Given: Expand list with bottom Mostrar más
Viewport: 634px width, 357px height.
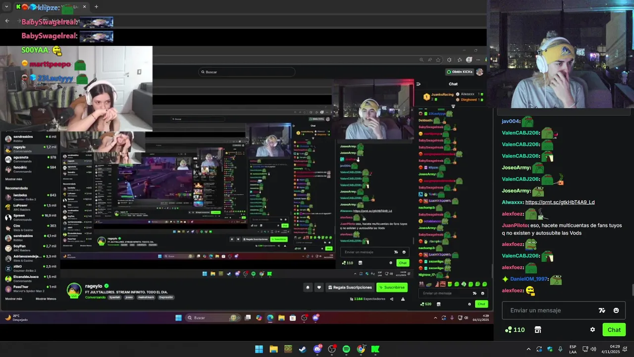Looking at the screenshot, I should [x=13, y=299].
